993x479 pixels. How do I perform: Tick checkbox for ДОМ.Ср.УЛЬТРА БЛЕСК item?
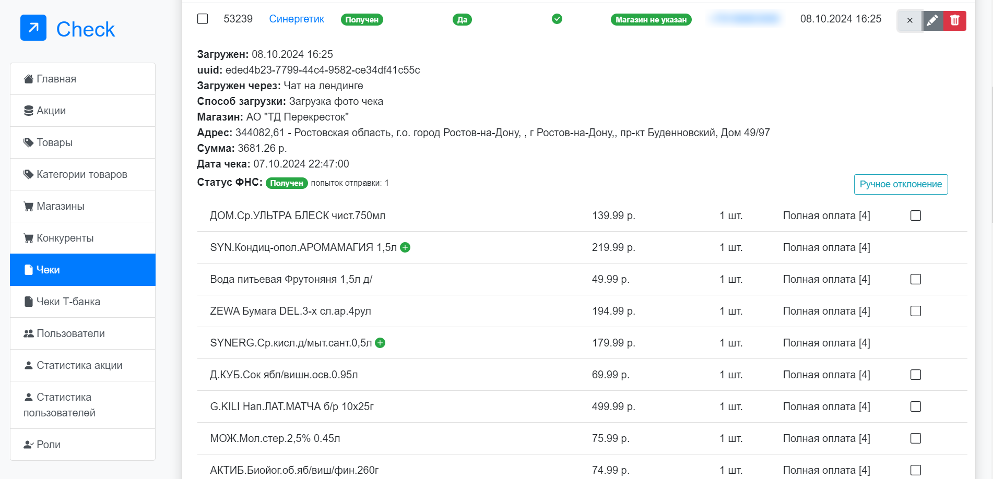coord(916,215)
